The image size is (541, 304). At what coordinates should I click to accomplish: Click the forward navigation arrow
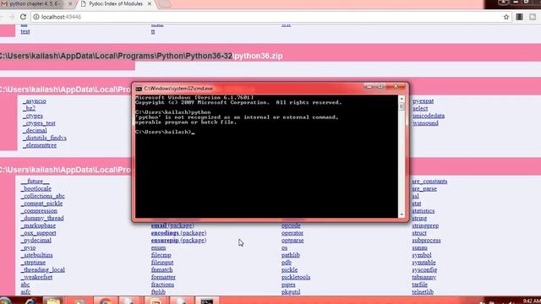point(11,17)
